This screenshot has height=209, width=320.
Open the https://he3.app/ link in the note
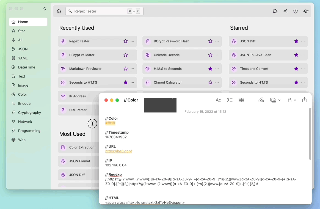click(x=118, y=151)
